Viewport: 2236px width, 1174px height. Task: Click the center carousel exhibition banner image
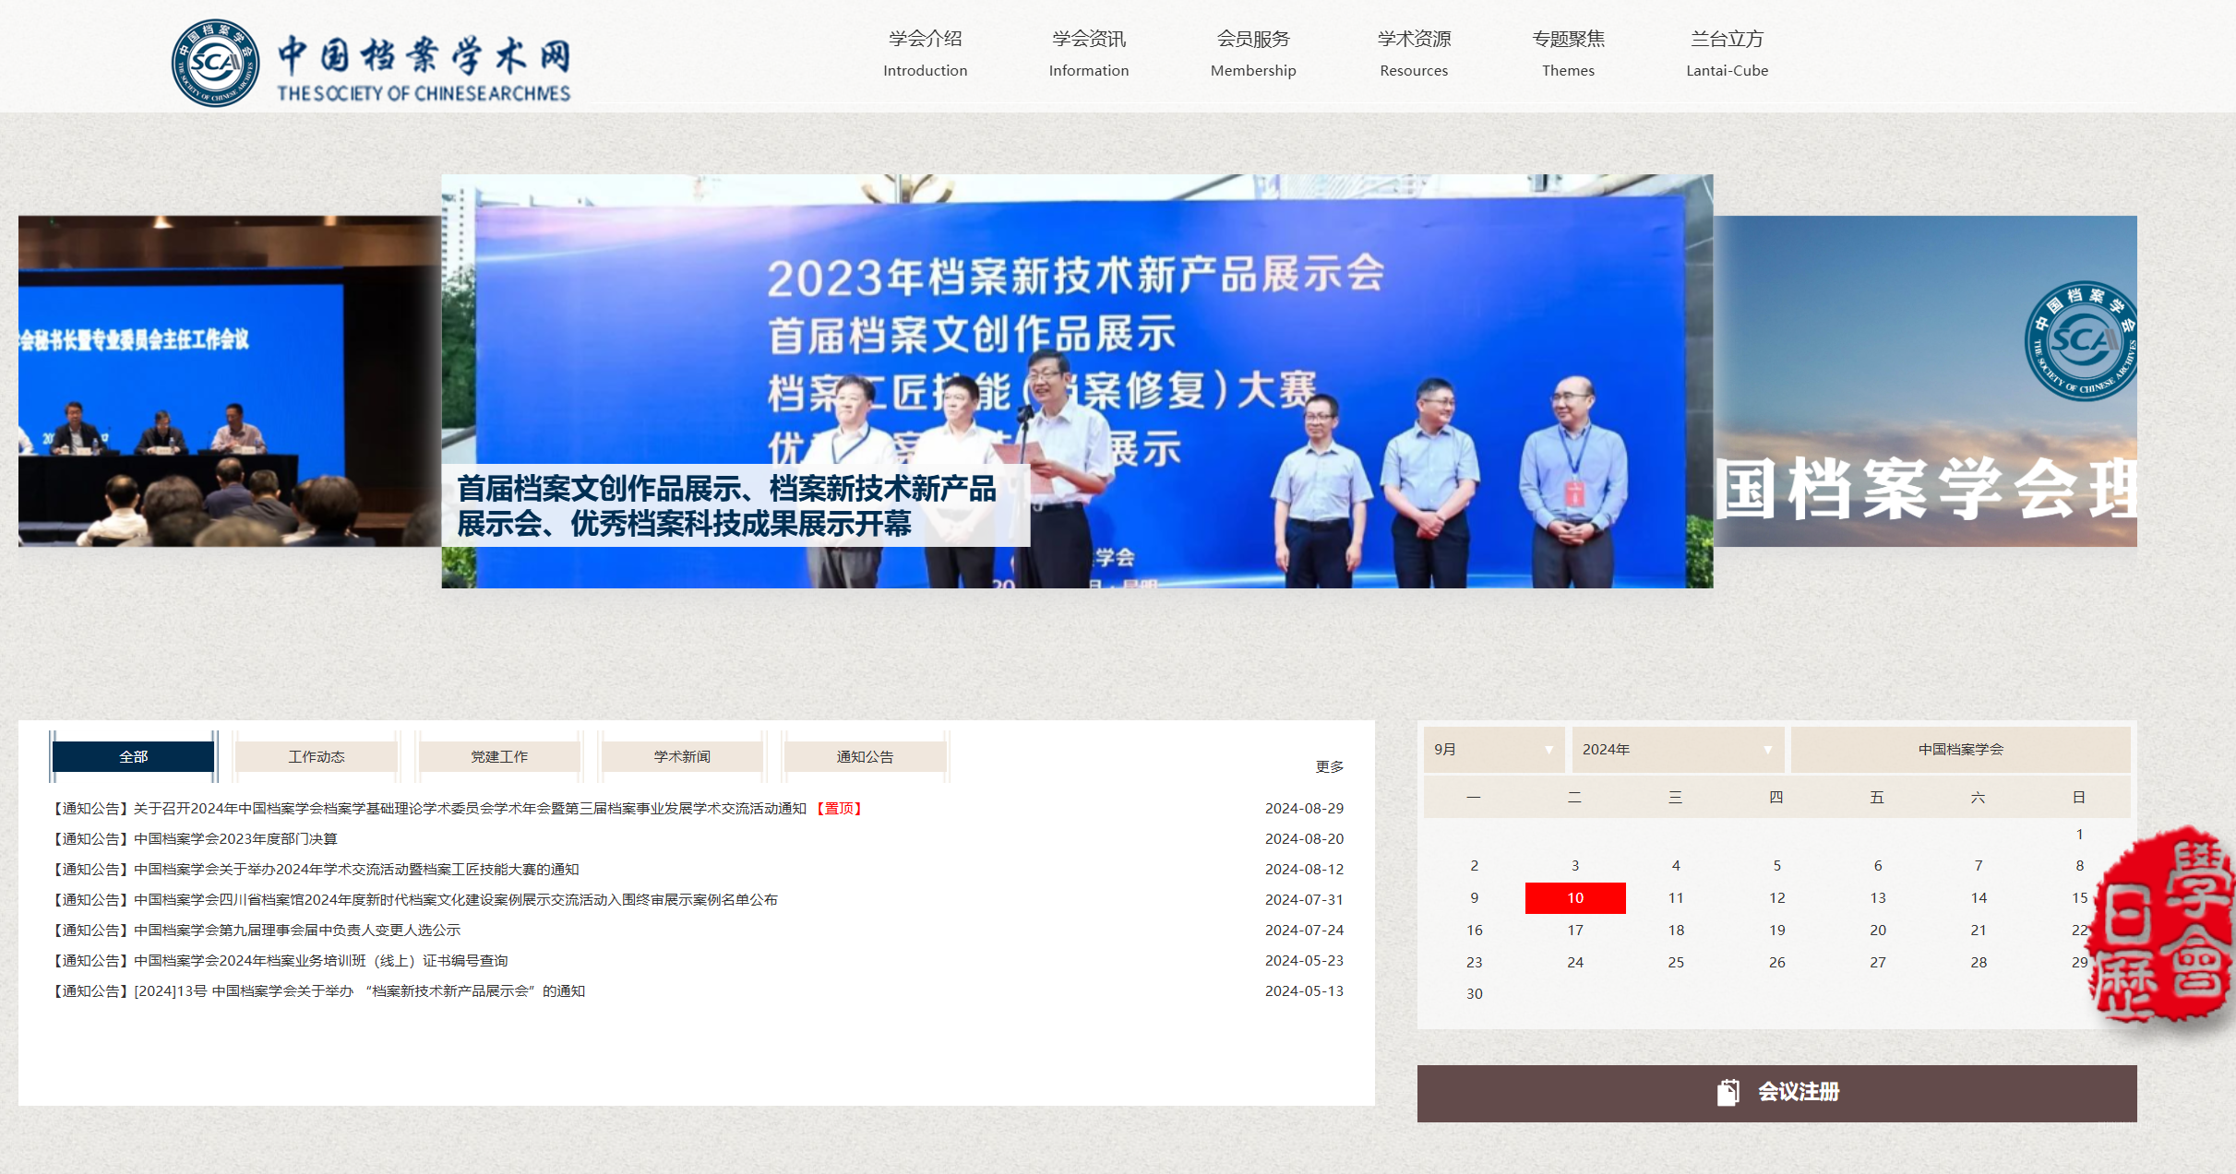coord(1077,381)
